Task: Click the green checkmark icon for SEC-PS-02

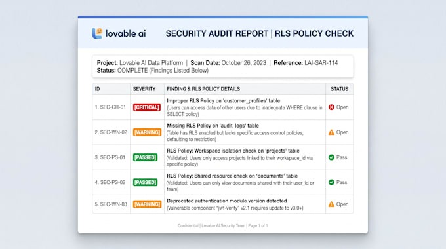Action: [x=331, y=182]
